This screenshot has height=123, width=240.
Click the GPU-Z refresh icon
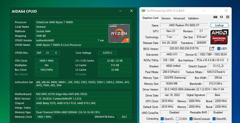click(222, 17)
